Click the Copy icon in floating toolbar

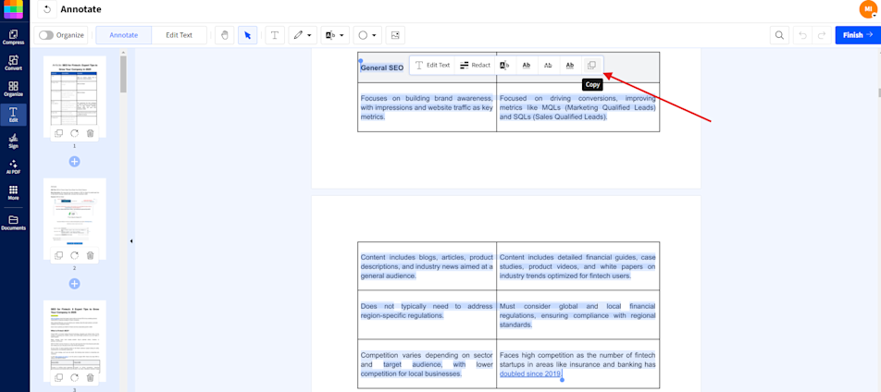(x=591, y=65)
